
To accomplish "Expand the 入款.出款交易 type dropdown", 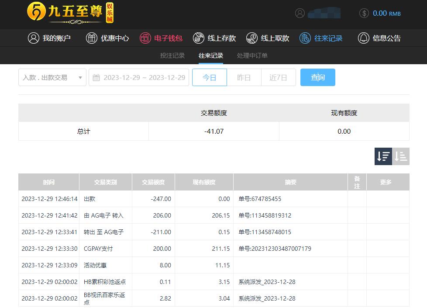I will [x=52, y=77].
